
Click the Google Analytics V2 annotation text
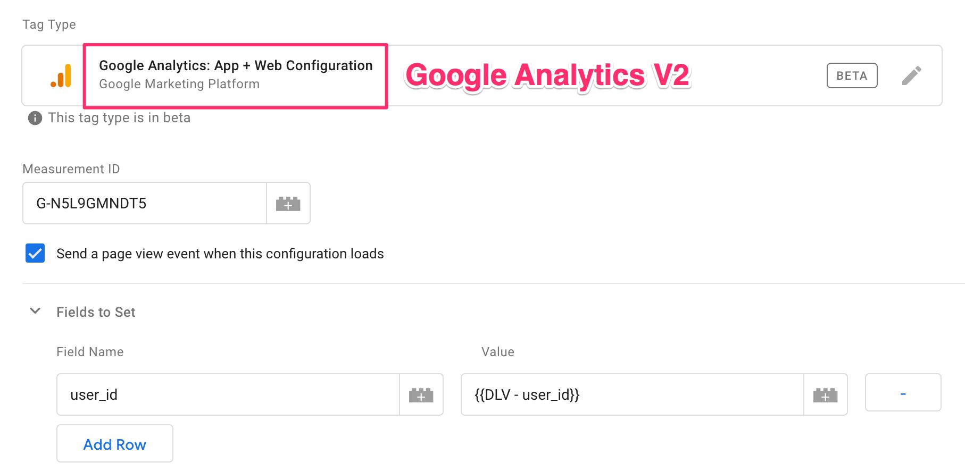547,75
